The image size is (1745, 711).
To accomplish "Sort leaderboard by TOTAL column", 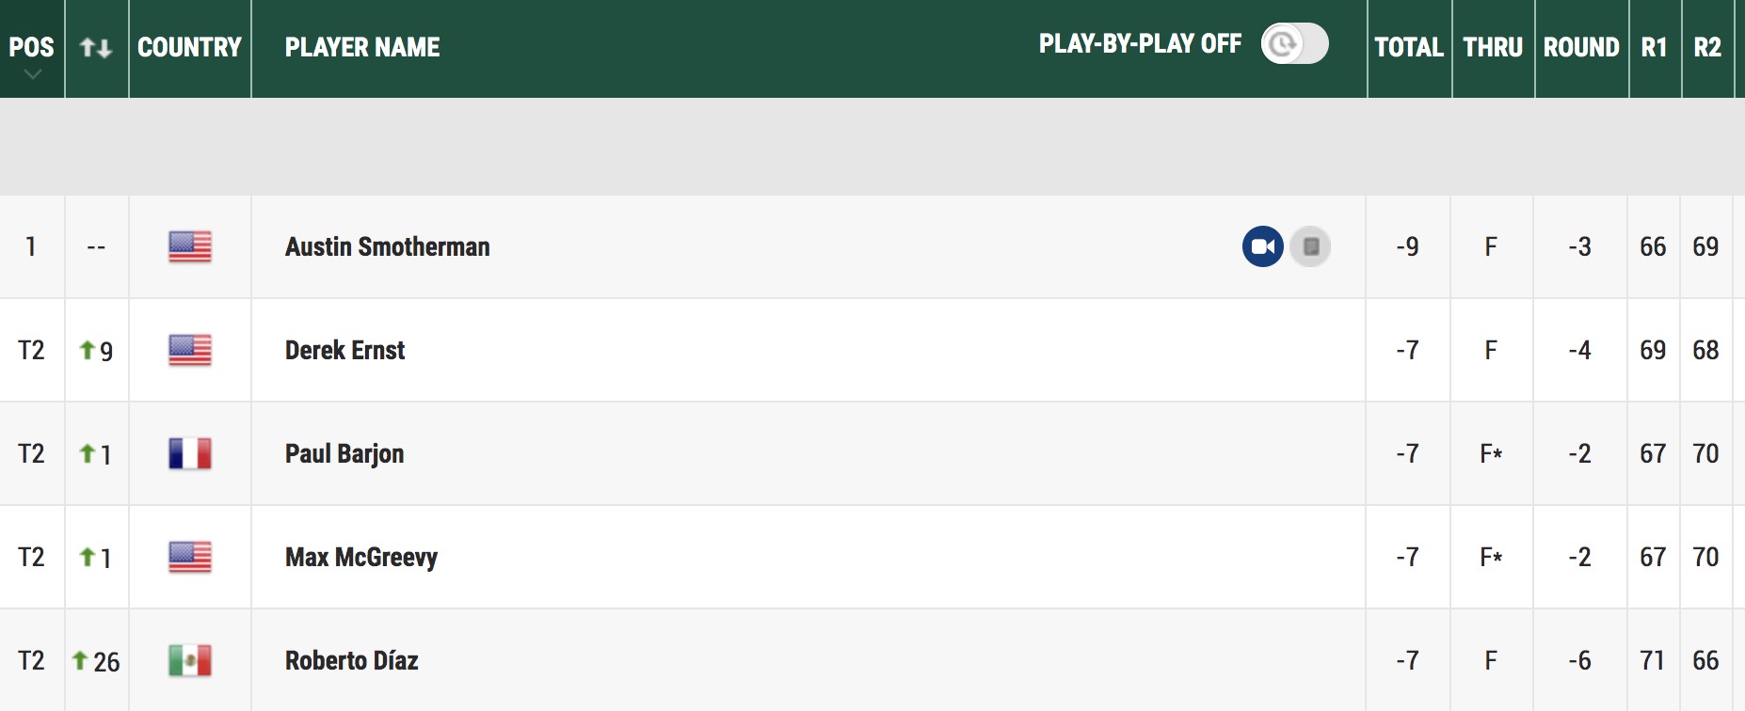I will pyautogui.click(x=1409, y=48).
